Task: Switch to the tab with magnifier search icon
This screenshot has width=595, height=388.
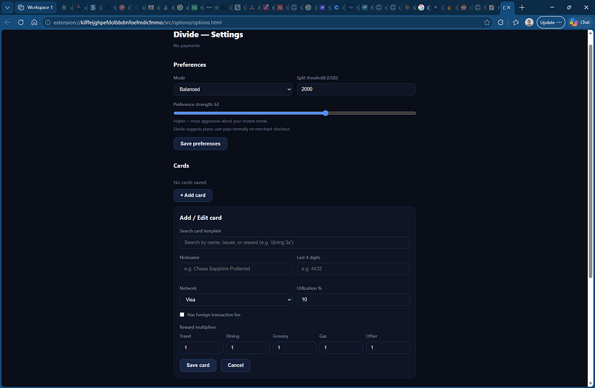Action: click(x=136, y=8)
